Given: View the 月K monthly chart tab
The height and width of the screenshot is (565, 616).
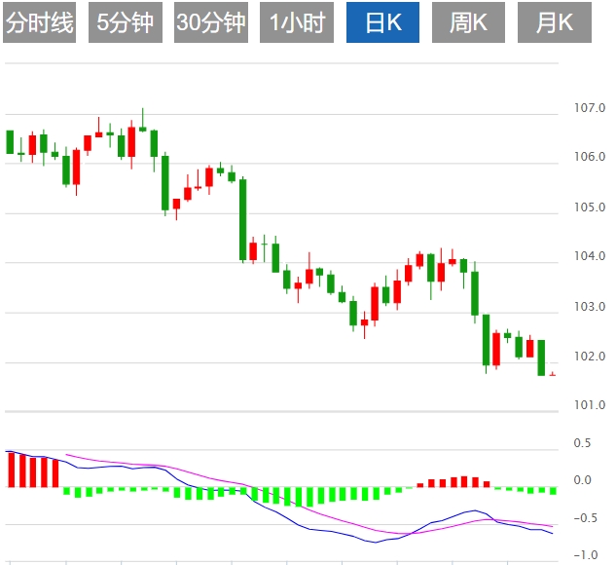Looking at the screenshot, I should click(x=554, y=23).
